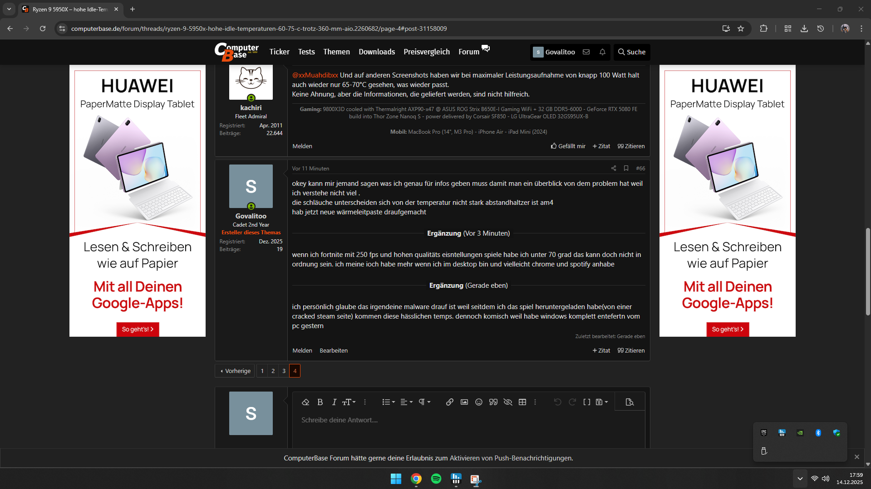Open the Chrome downloads icon
The height and width of the screenshot is (489, 871).
click(x=804, y=29)
